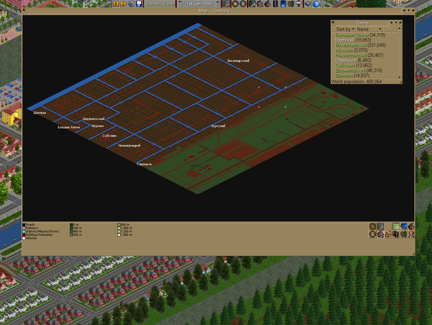
Task: Shade the Towns window
Action: [391, 23]
